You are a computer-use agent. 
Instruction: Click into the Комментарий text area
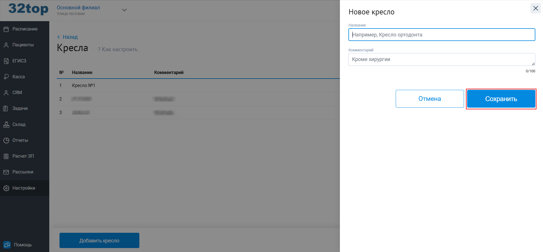coord(441,60)
